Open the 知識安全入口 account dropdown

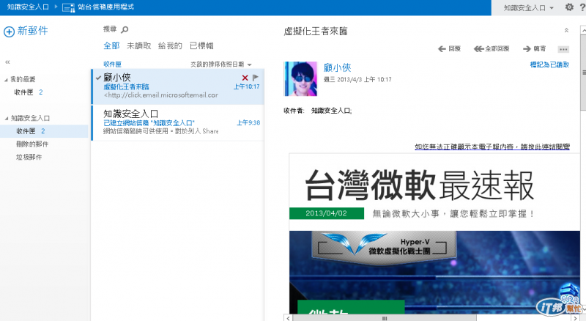point(528,7)
